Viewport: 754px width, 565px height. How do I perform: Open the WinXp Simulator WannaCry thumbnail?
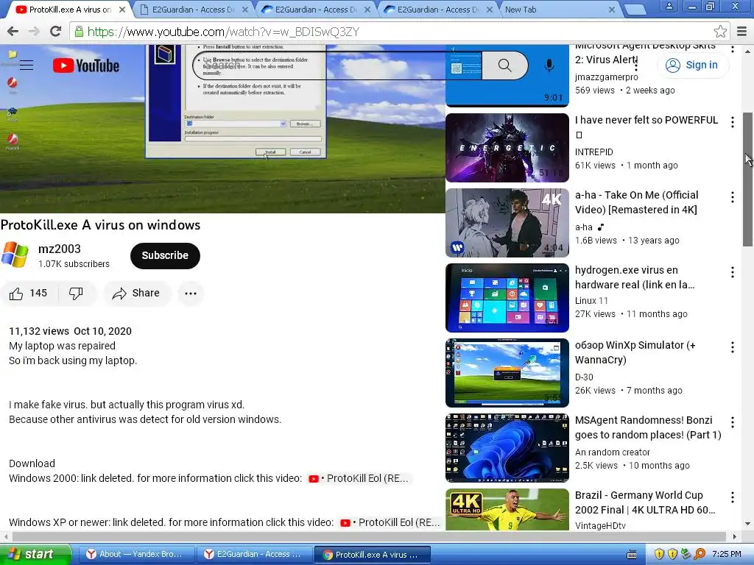[507, 373]
